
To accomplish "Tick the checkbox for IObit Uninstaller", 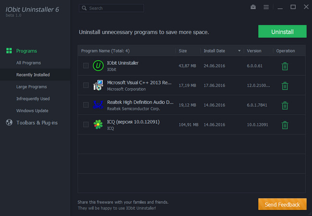I will click(86, 66).
